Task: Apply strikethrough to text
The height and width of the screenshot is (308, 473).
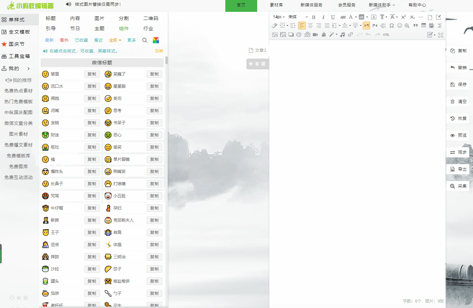Action: tap(343, 17)
